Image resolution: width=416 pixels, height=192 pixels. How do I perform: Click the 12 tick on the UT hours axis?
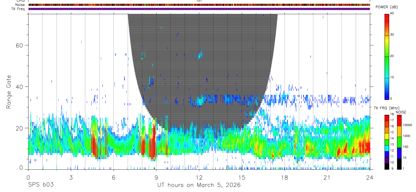tap(199, 177)
